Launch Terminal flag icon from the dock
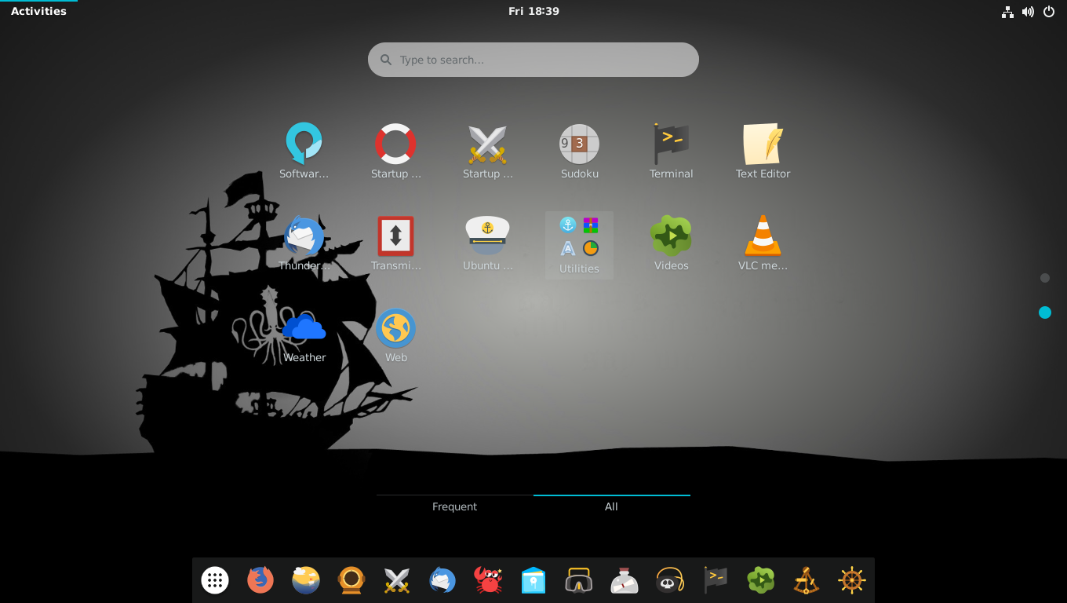 716,580
